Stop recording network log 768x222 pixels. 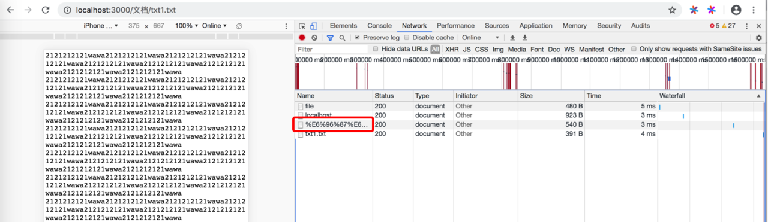tap(302, 38)
